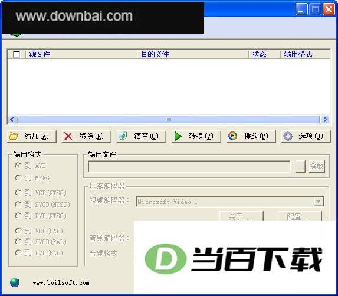The width and height of the screenshot is (338, 296).
Task: Click the globe icon at bottom left
Action: tap(15, 282)
